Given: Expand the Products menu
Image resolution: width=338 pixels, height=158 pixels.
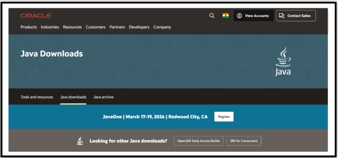Looking at the screenshot, I should 29,27.
